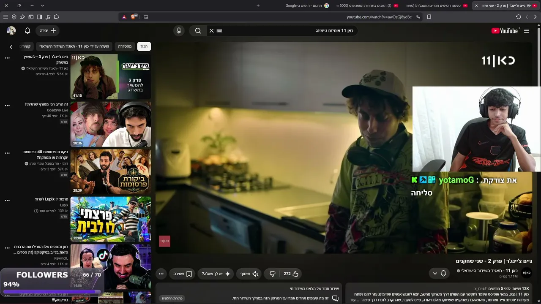
Task: Open the 'כאן 11' channel avatar under video
Action: 527,273
